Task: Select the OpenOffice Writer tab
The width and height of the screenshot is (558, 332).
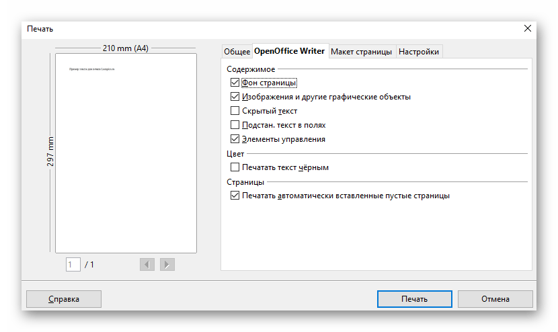Action: click(289, 51)
